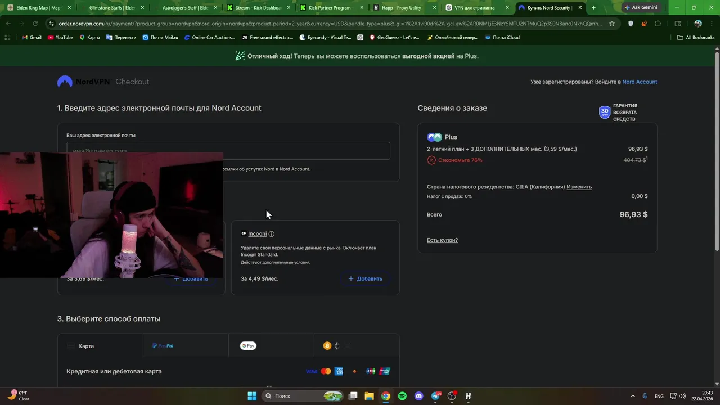The width and height of the screenshot is (720, 405).
Task: Open the Перевести bookmark
Action: [x=121, y=37]
